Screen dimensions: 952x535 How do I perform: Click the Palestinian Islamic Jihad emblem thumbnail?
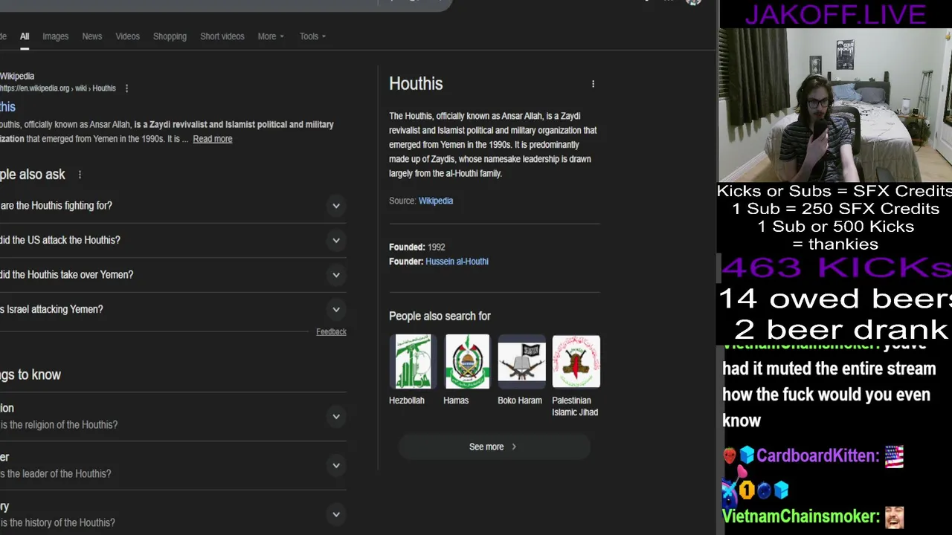576,362
